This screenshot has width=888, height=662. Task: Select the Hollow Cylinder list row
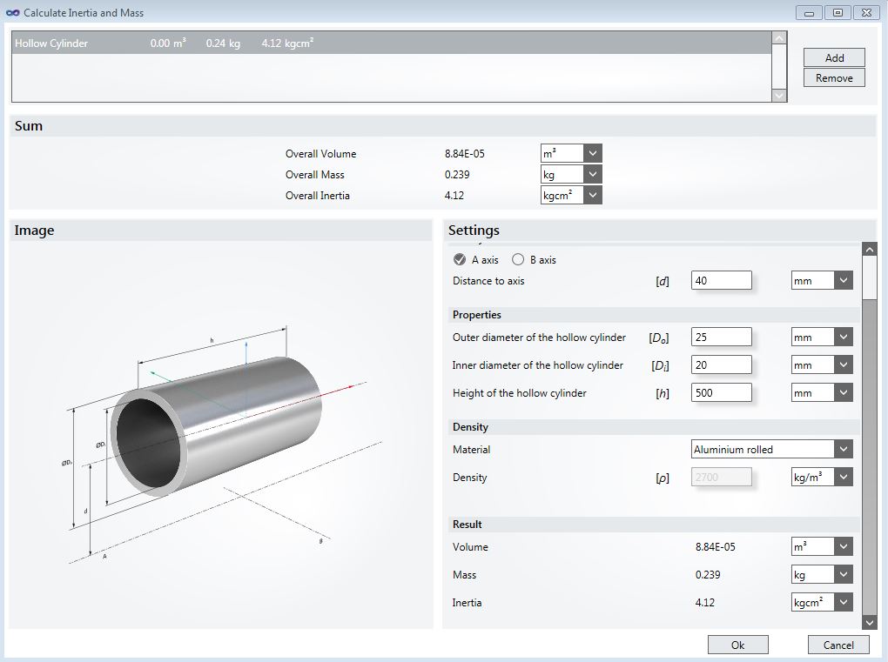392,43
